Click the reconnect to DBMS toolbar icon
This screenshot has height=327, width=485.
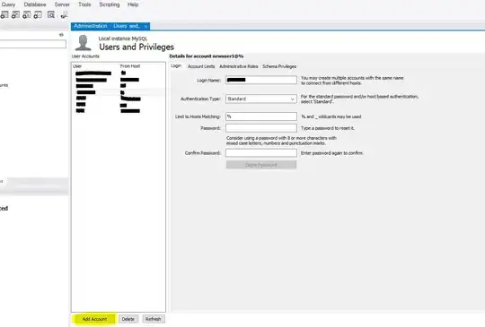click(x=64, y=15)
